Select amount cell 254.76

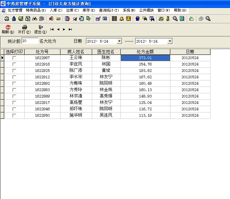coord(145,64)
